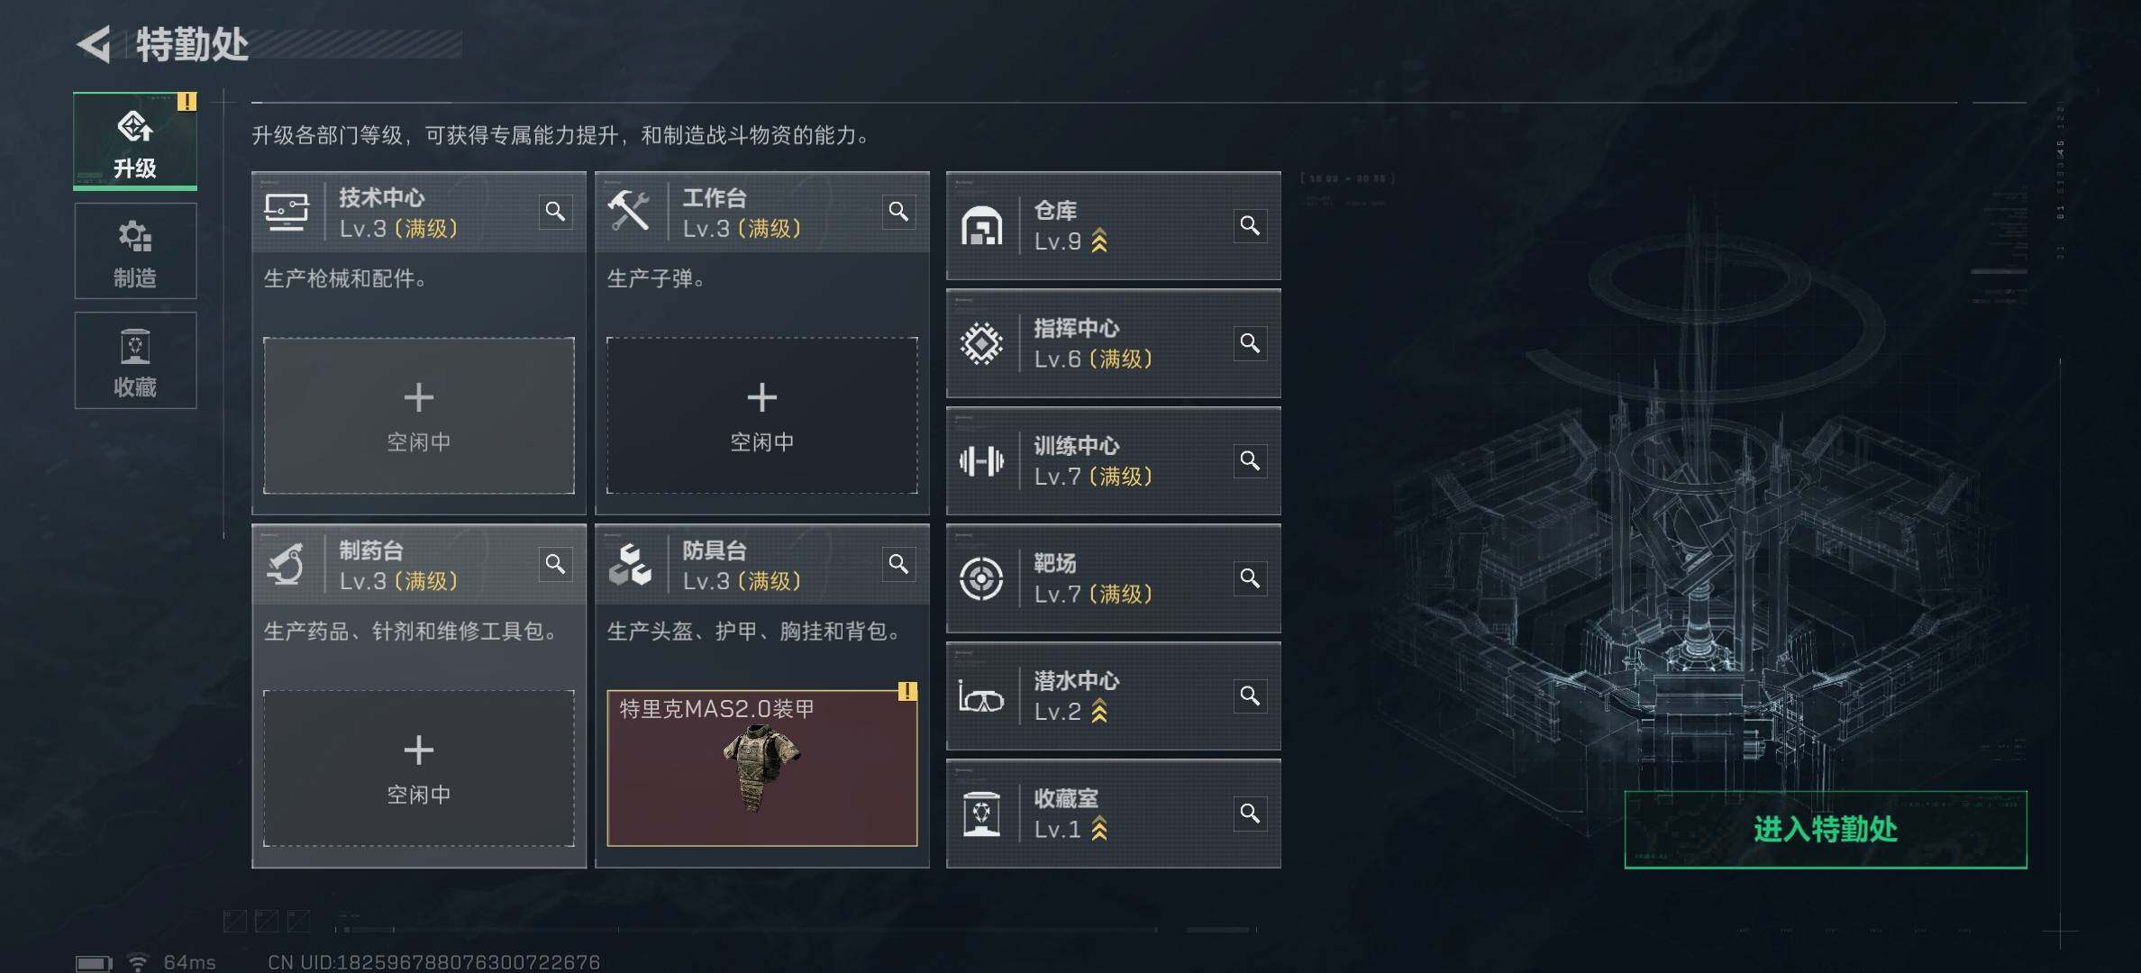Screen dimensions: 2141x973
Task: Click the 工作台 magnifier icon
Action: click(898, 212)
